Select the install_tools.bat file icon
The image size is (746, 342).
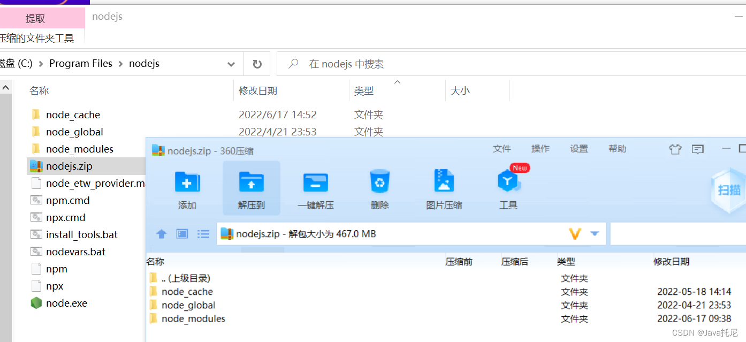click(x=36, y=234)
